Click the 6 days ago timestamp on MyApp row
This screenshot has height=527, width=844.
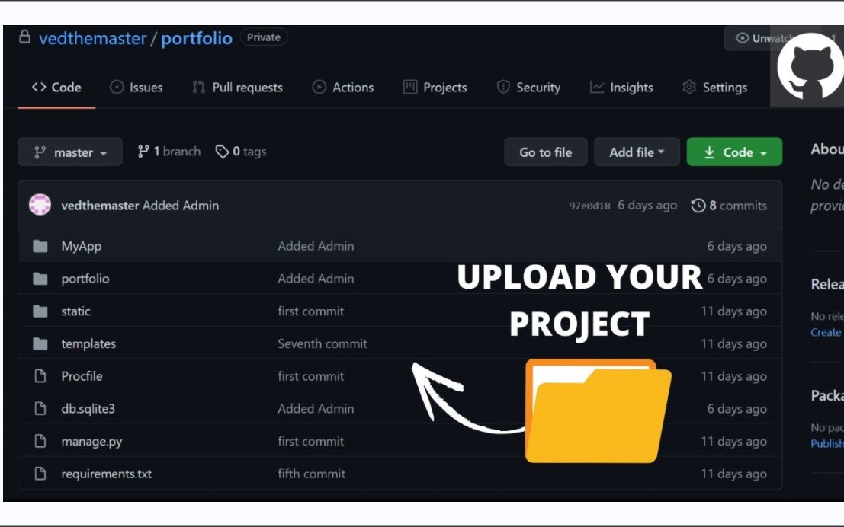click(x=737, y=246)
